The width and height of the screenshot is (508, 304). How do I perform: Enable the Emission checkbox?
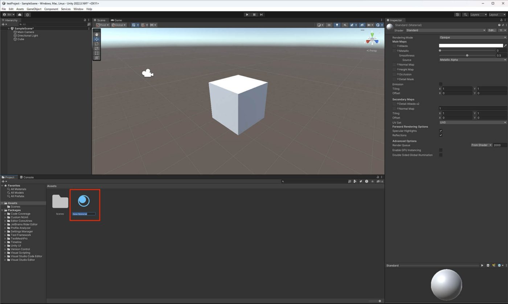pyautogui.click(x=441, y=84)
